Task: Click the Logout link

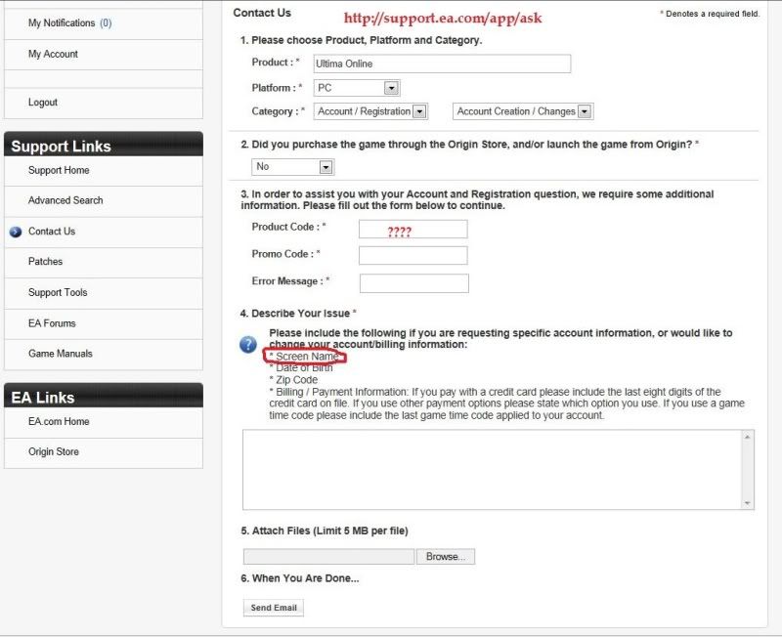Action: (43, 103)
